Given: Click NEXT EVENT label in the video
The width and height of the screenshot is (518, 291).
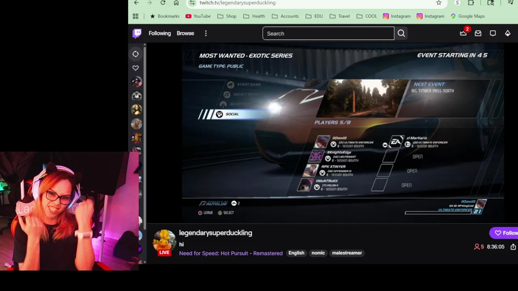Looking at the screenshot, I should [x=429, y=84].
